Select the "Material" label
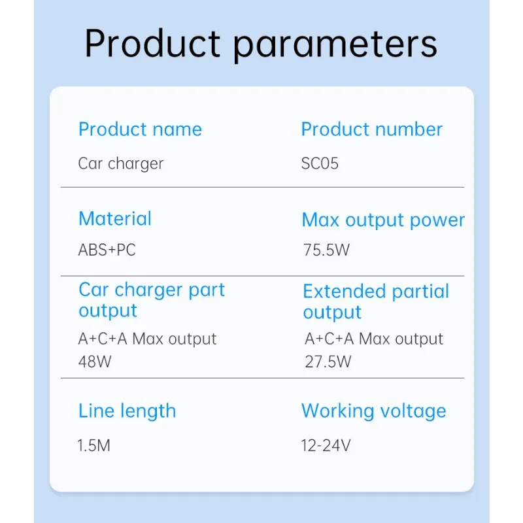The width and height of the screenshot is (523, 523). pos(114,218)
